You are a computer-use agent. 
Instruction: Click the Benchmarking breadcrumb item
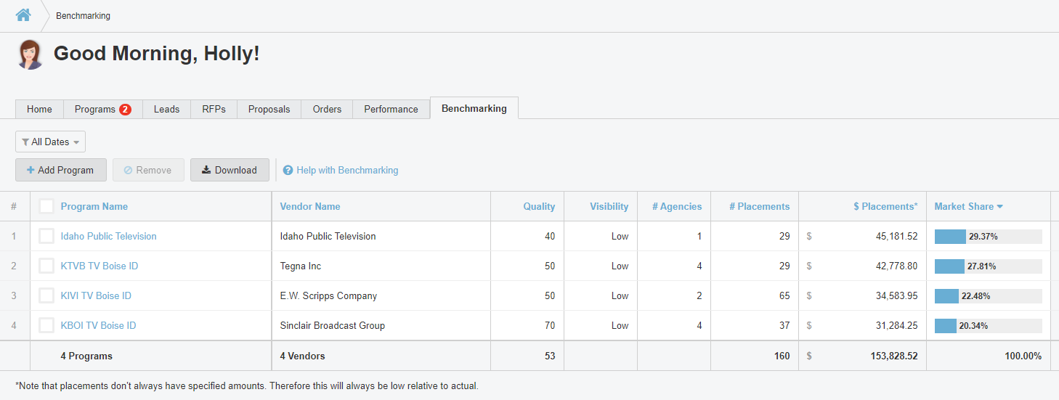[83, 15]
